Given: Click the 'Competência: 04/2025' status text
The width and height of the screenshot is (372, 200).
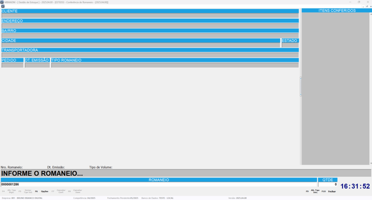Looking at the screenshot, I should [x=84, y=198].
